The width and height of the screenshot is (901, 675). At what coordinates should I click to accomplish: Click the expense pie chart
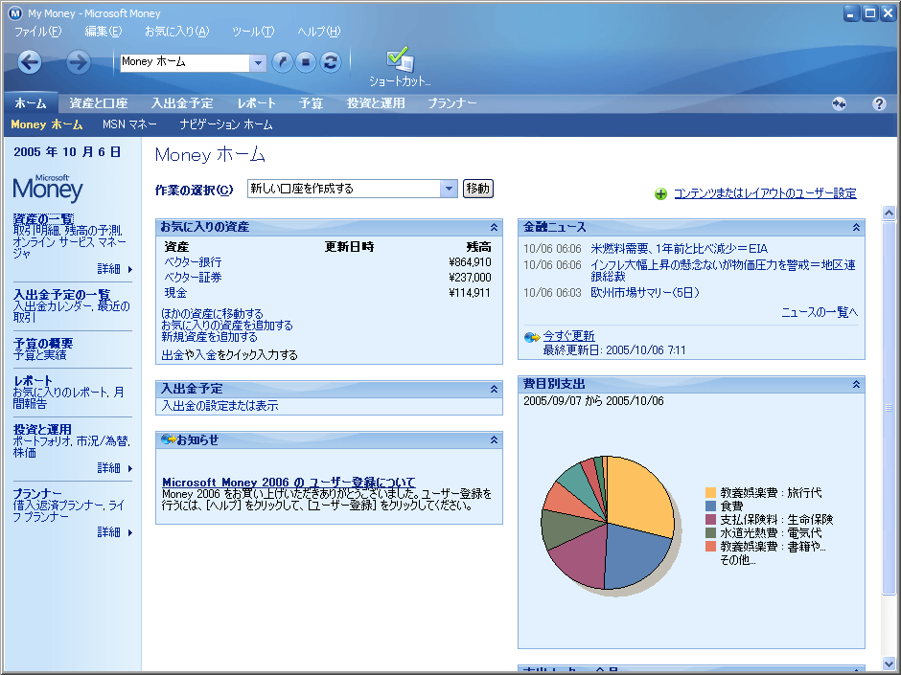coord(608,523)
